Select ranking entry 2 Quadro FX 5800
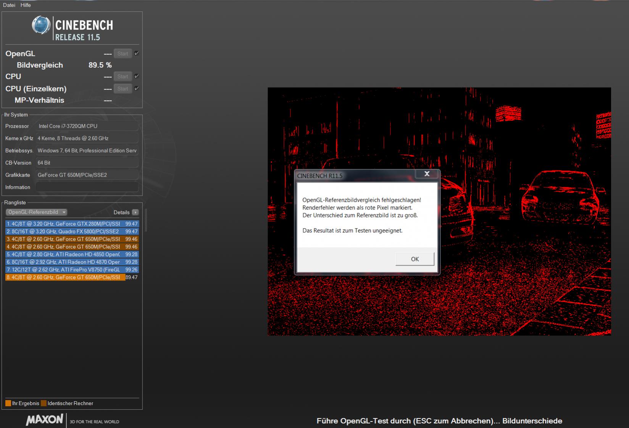 click(72, 232)
